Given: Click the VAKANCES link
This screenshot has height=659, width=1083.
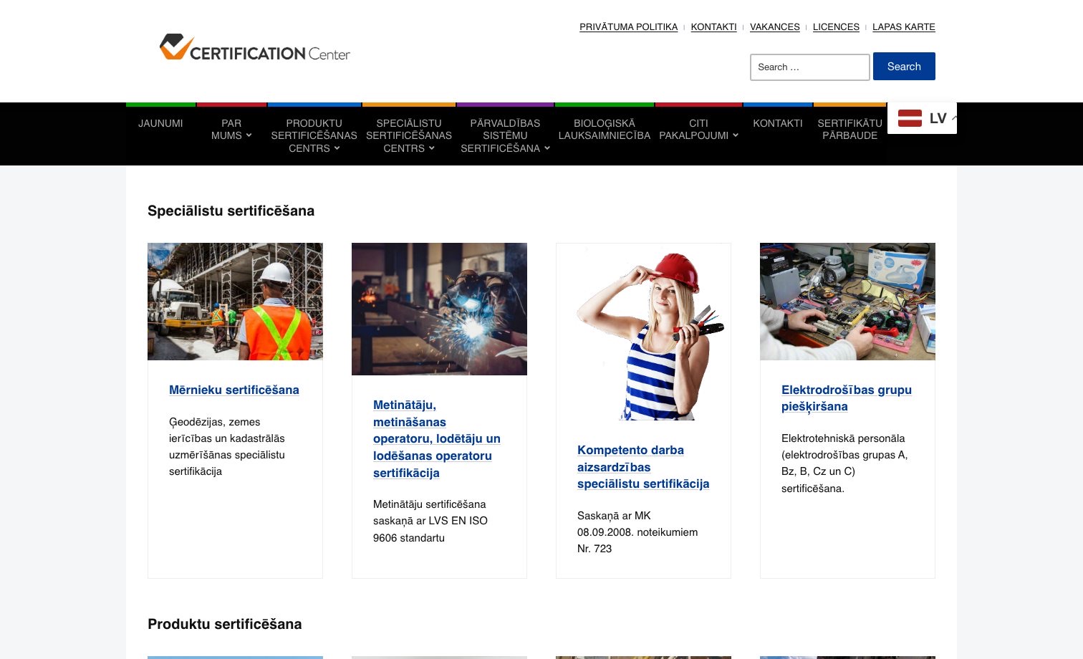Looking at the screenshot, I should tap(774, 27).
